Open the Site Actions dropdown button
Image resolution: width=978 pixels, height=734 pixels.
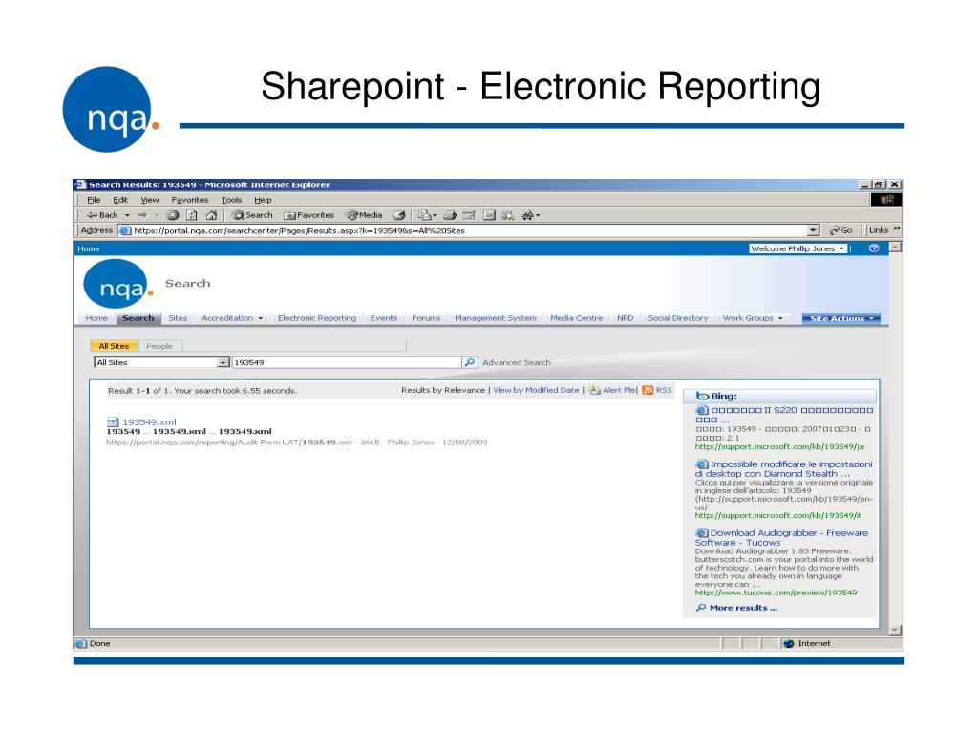pos(841,318)
